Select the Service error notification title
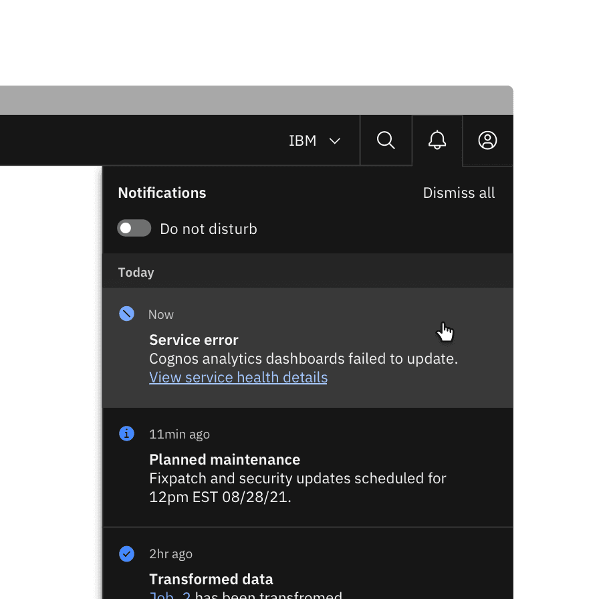Screen dimensions: 599x599 [x=194, y=340]
